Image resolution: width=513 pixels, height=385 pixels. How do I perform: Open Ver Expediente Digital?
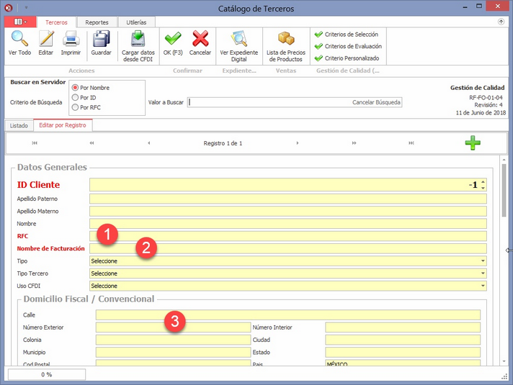click(238, 40)
